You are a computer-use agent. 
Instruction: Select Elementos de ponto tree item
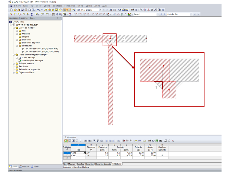pos(31,43)
